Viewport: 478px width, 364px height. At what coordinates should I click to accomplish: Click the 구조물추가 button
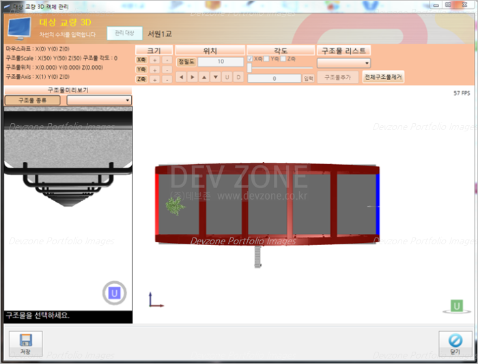pos(338,77)
